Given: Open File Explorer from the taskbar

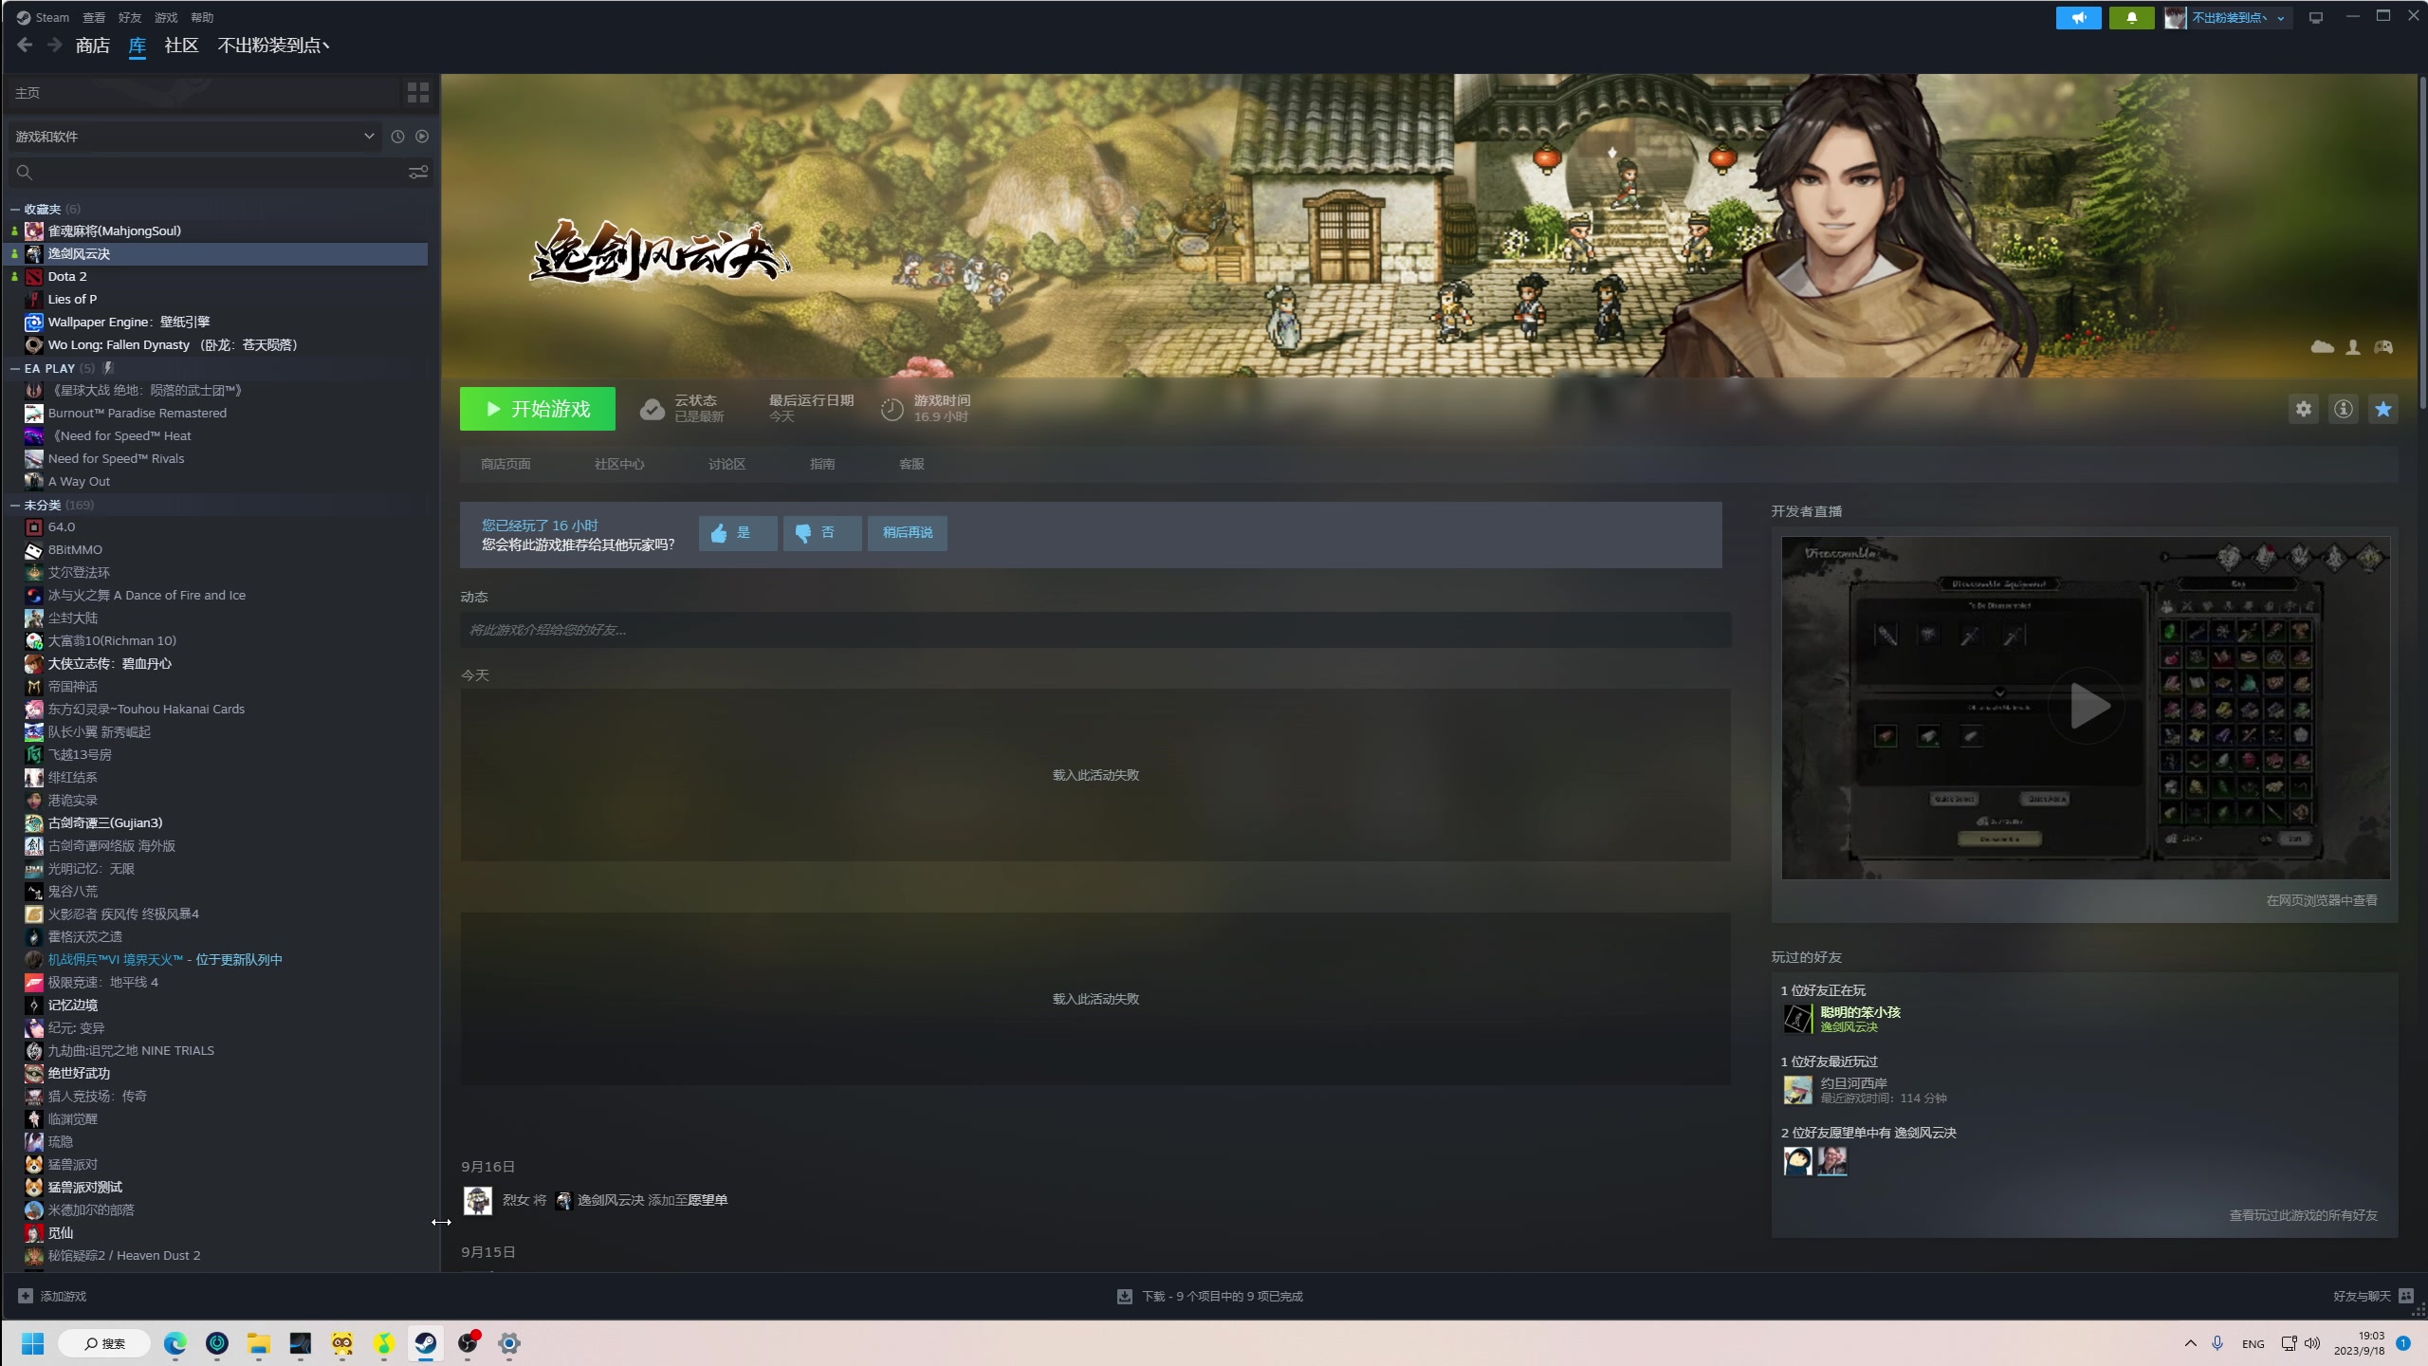Looking at the screenshot, I should [259, 1343].
